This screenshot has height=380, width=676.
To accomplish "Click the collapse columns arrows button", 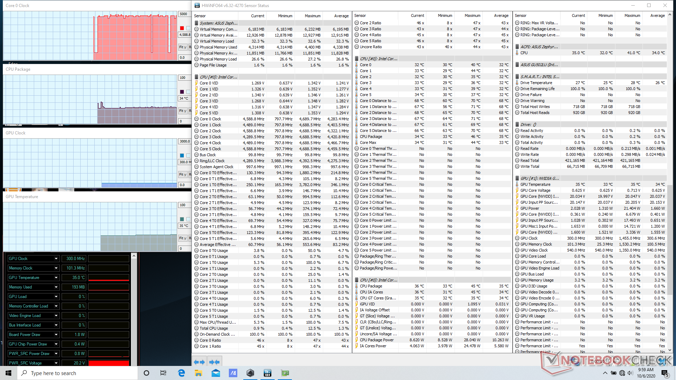I will (x=214, y=362).
